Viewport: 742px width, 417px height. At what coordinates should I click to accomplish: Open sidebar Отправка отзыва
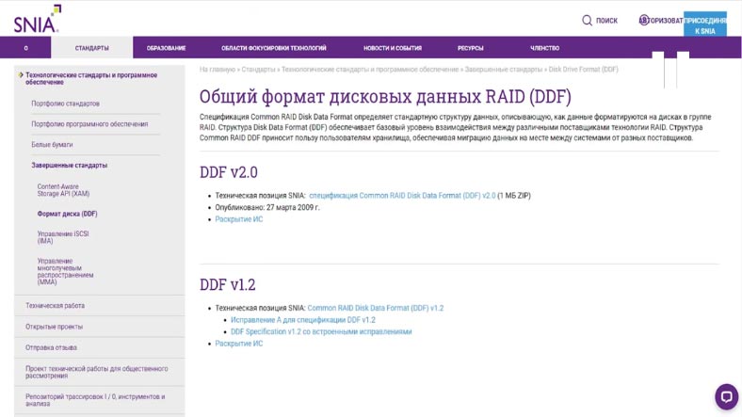[x=51, y=347]
